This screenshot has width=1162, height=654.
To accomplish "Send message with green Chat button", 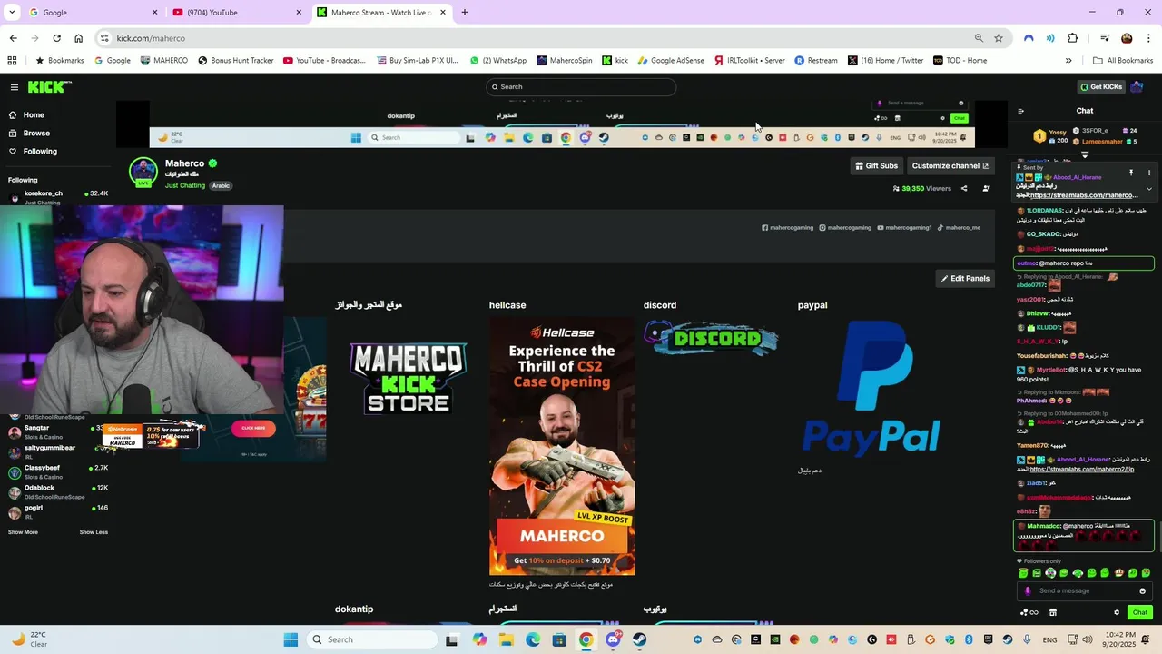I will pyautogui.click(x=1139, y=612).
